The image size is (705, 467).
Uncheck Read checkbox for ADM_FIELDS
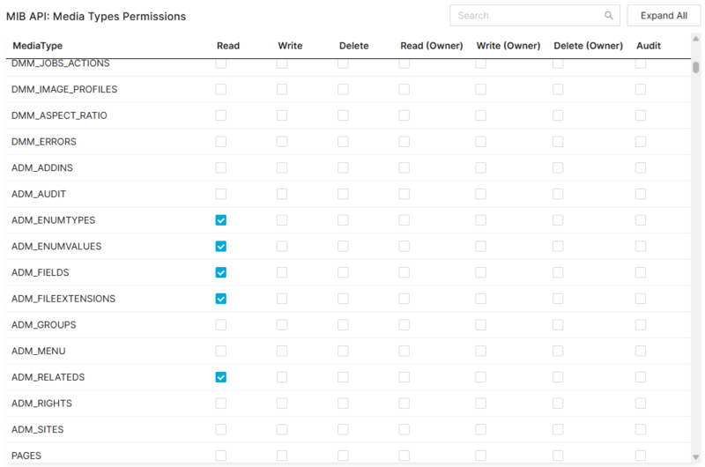(221, 272)
